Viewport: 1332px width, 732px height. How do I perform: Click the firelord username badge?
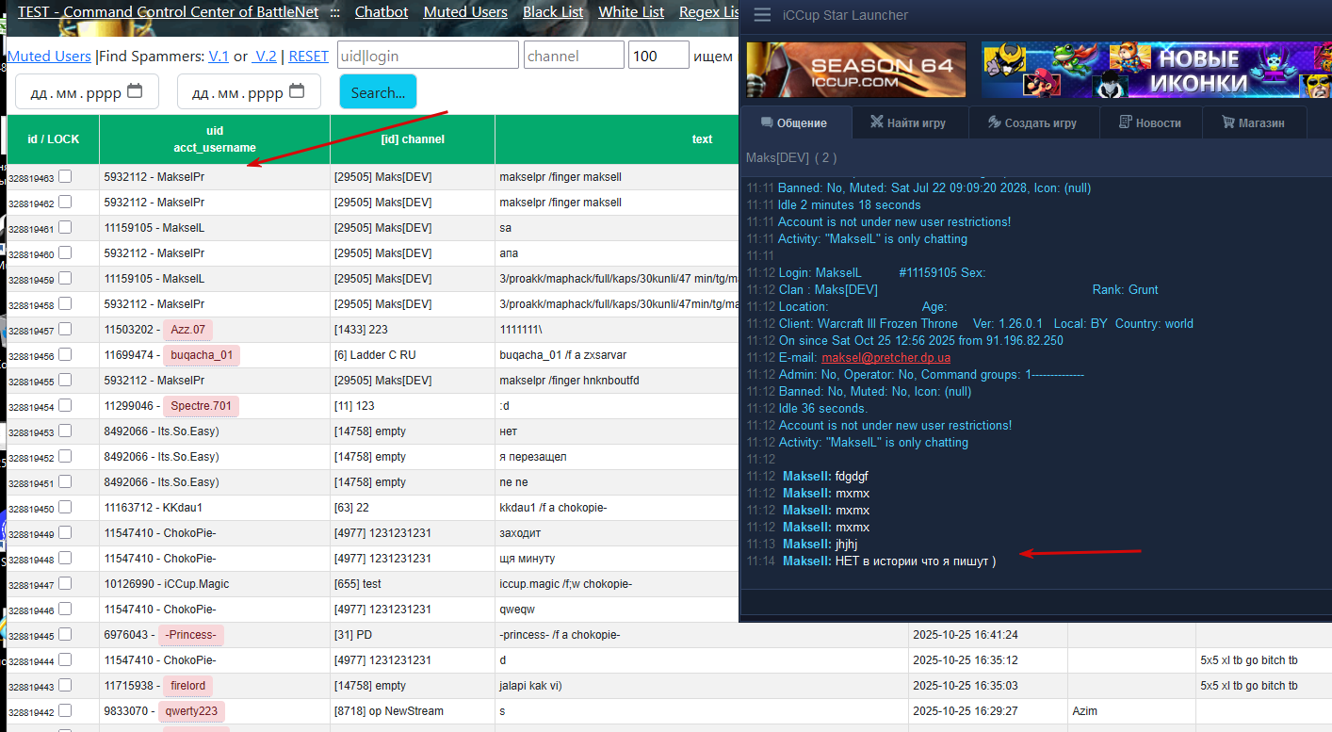point(187,686)
